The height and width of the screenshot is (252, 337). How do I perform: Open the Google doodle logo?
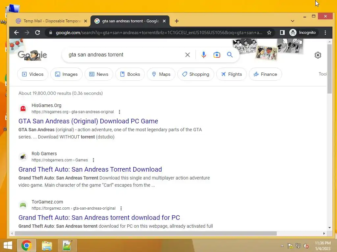32,55
